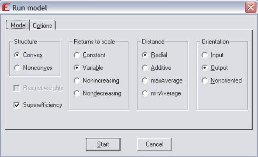Choose Nondecreasing returns to scale
This screenshot has height=157, width=258.
coord(77,93)
